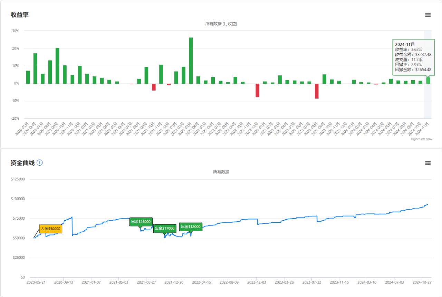The height and width of the screenshot is (297, 442).
Task: Click the first bar for 2020-05月
Action: click(x=28, y=77)
